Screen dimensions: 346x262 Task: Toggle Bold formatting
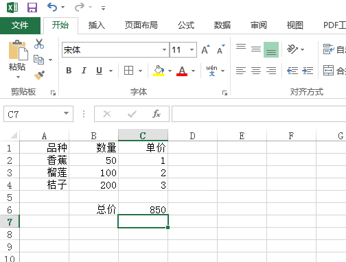[x=69, y=71]
